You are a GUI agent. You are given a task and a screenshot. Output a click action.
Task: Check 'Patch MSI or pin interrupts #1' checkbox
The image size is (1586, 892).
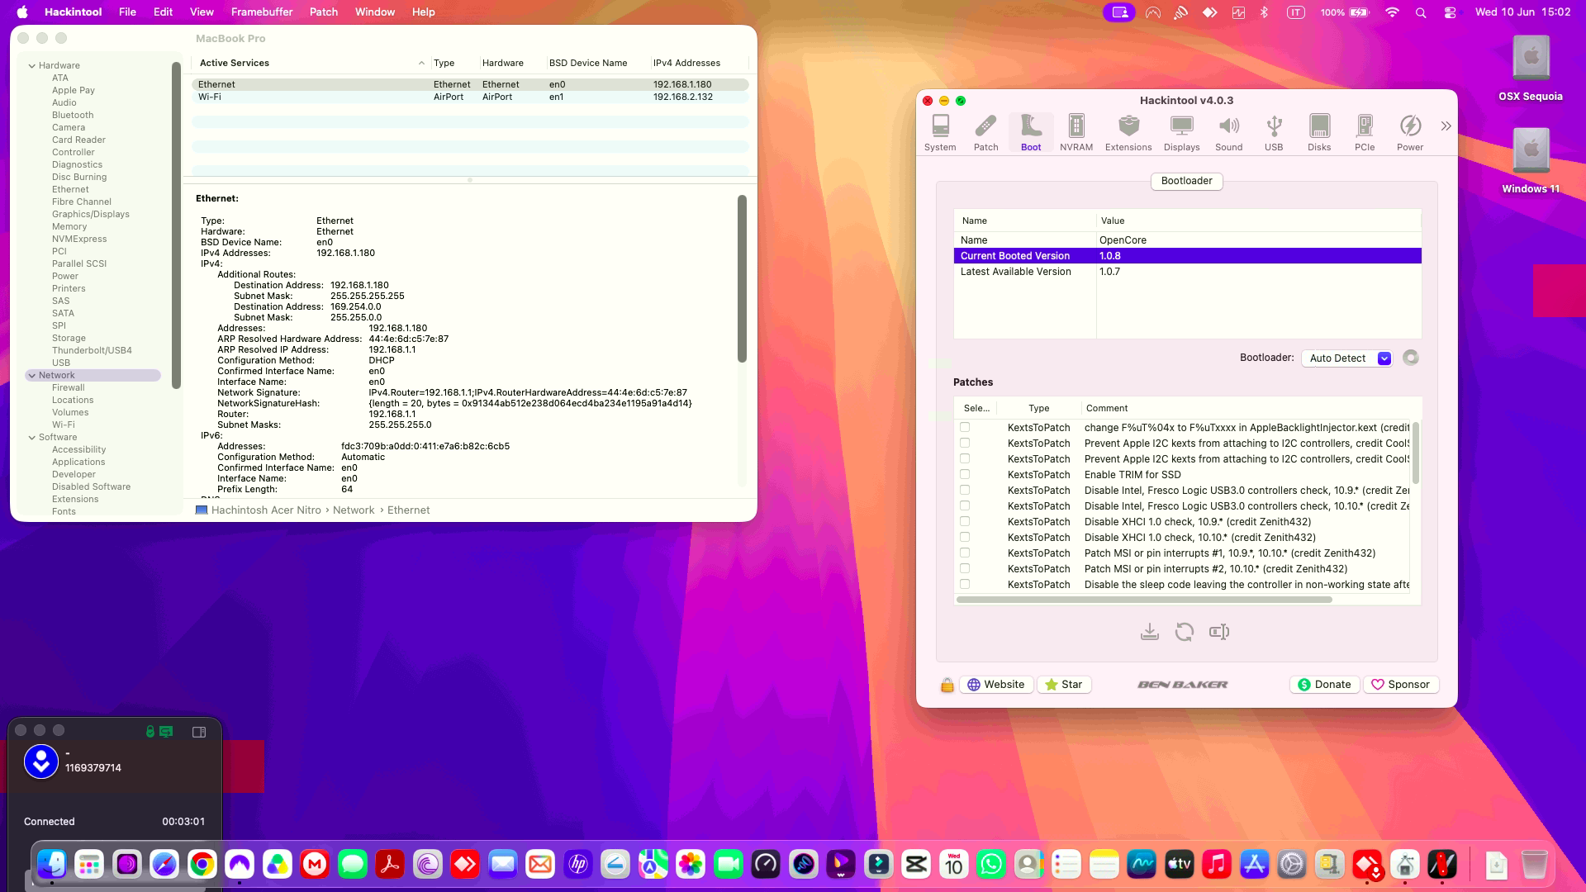tap(965, 553)
